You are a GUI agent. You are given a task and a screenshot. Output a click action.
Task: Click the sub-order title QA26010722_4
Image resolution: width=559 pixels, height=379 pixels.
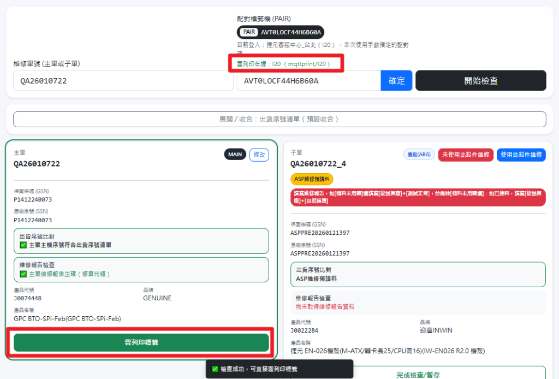coord(318,164)
